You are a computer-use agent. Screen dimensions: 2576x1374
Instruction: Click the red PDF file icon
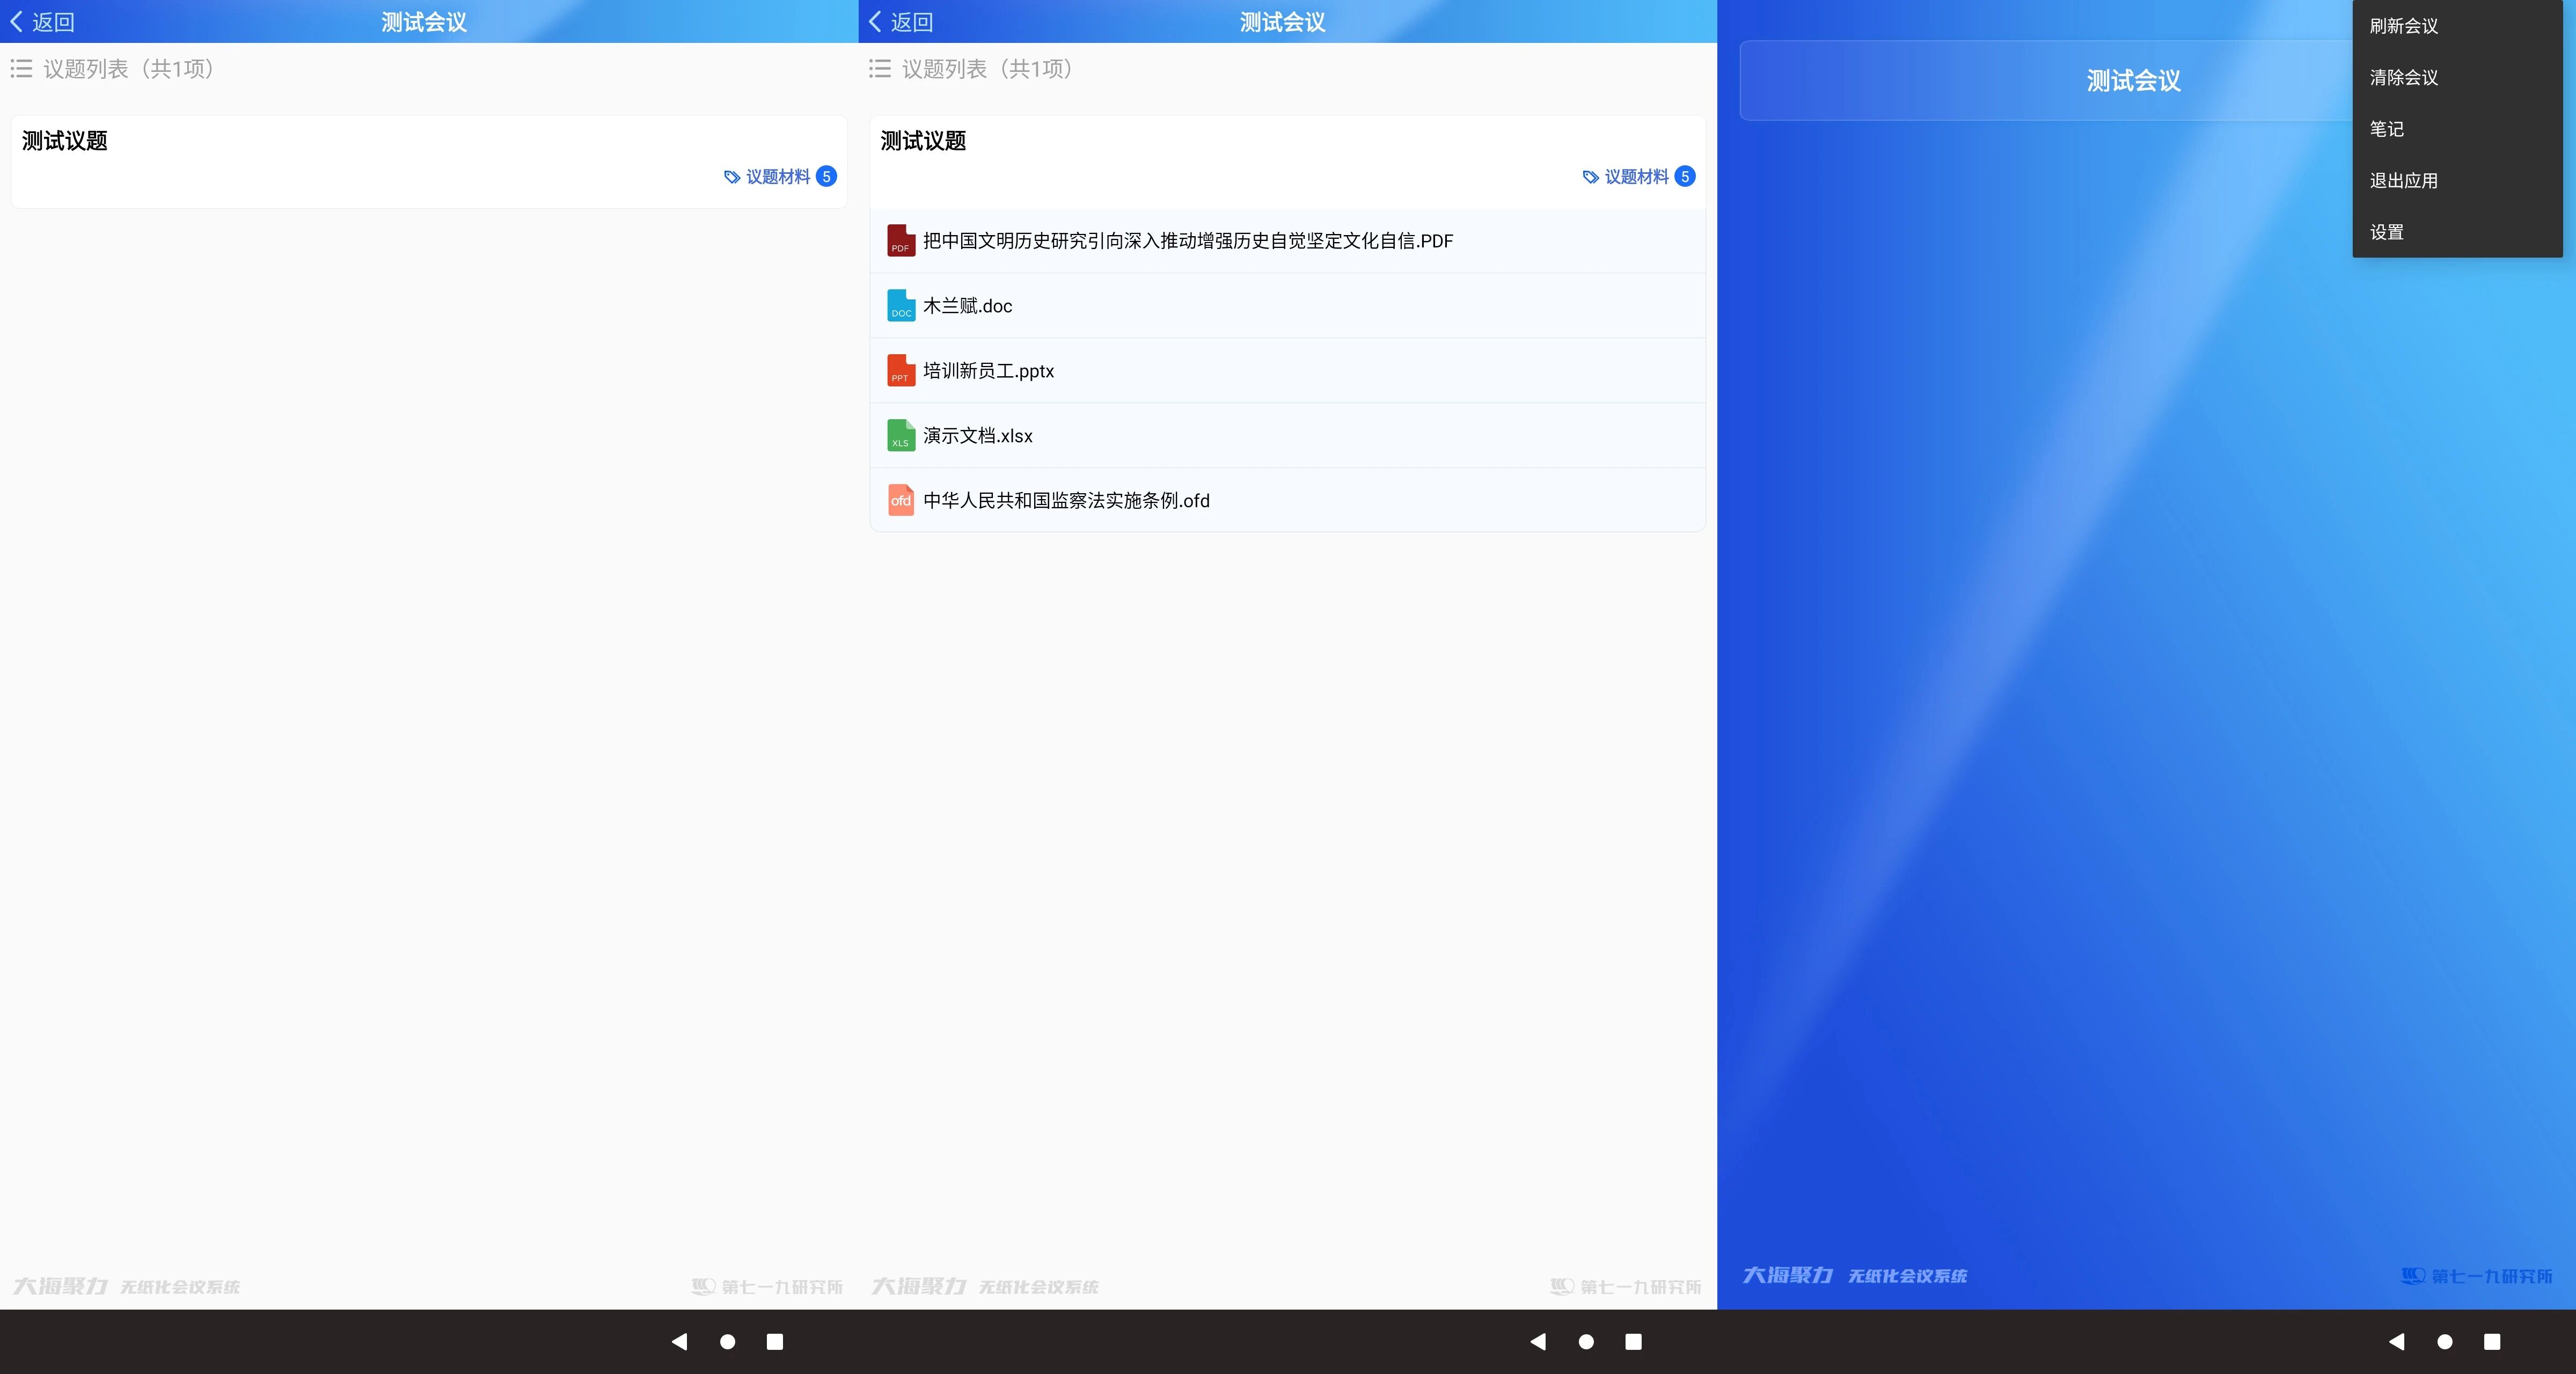(x=901, y=241)
